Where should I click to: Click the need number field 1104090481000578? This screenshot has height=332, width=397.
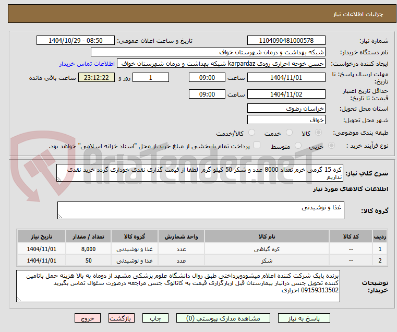(286, 41)
